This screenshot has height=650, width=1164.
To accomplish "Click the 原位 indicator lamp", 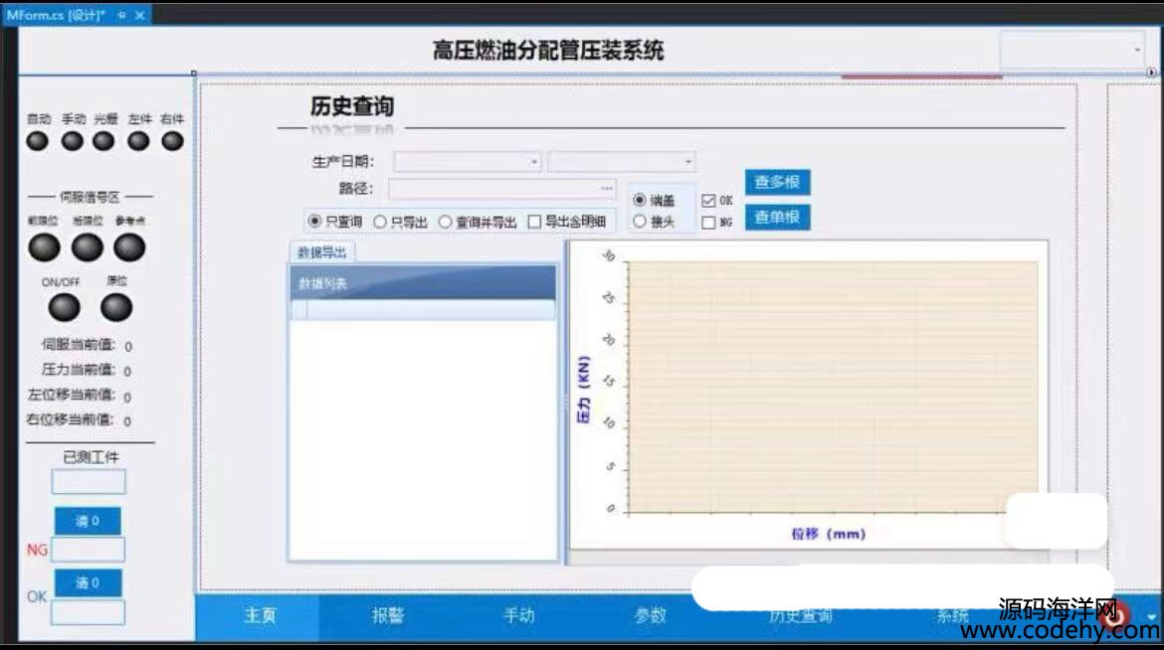I will tap(116, 308).
